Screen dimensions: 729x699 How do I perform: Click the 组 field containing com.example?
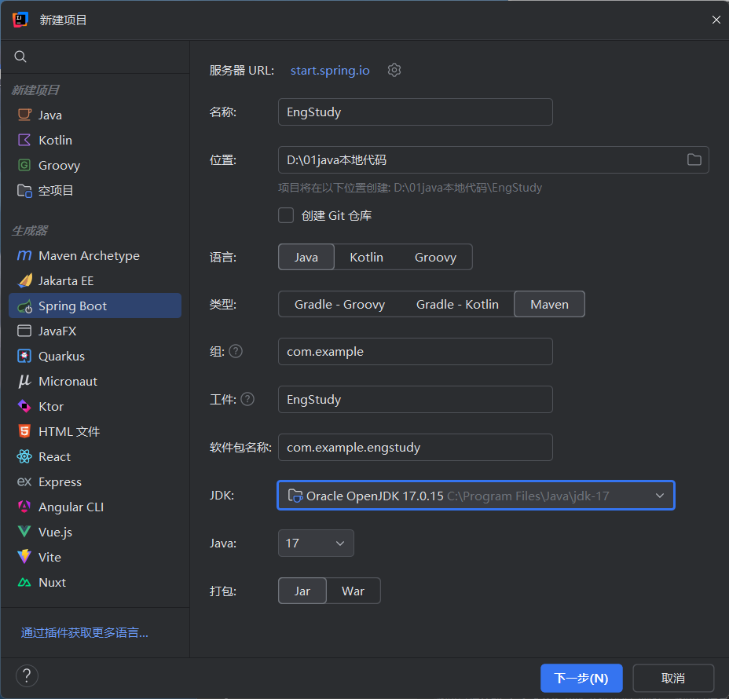point(416,351)
